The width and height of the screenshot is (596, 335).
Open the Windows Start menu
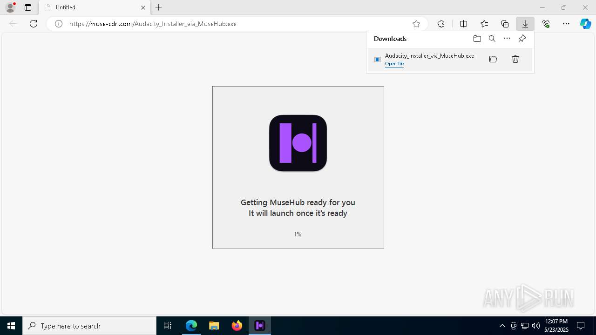tap(11, 326)
